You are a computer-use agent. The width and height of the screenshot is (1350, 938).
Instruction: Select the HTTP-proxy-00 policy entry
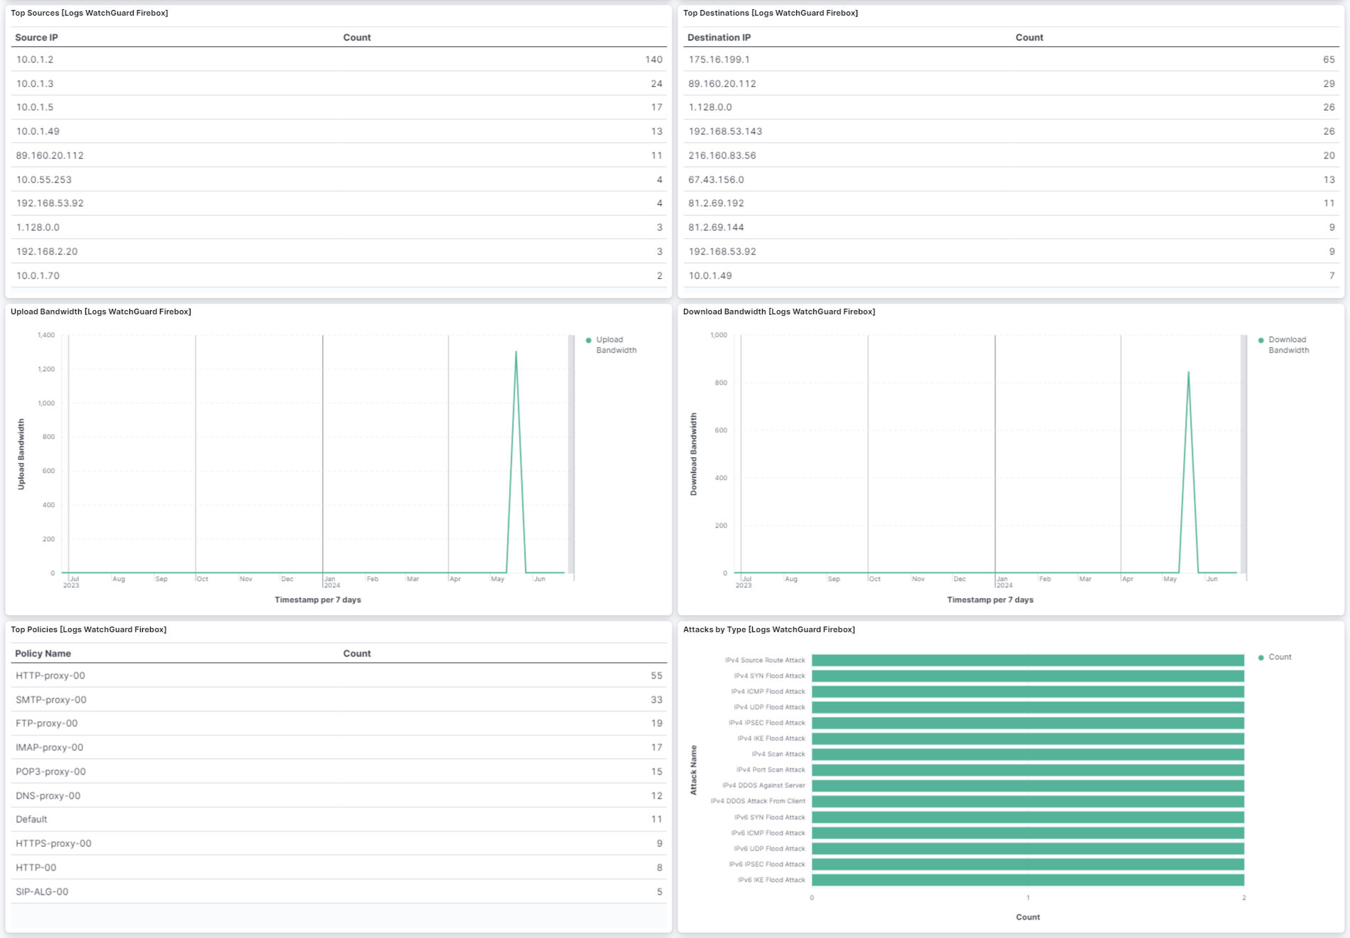point(50,676)
